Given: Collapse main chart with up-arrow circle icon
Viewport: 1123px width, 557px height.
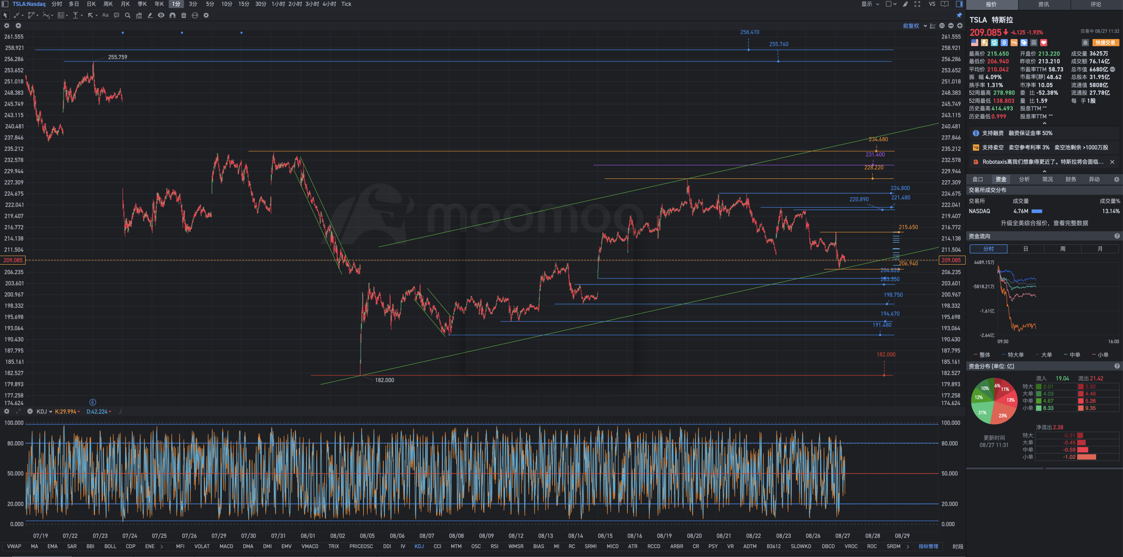Looking at the screenshot, I should [x=18, y=26].
